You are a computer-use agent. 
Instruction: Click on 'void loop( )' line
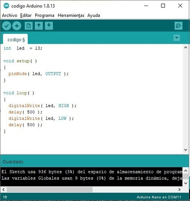(19, 93)
